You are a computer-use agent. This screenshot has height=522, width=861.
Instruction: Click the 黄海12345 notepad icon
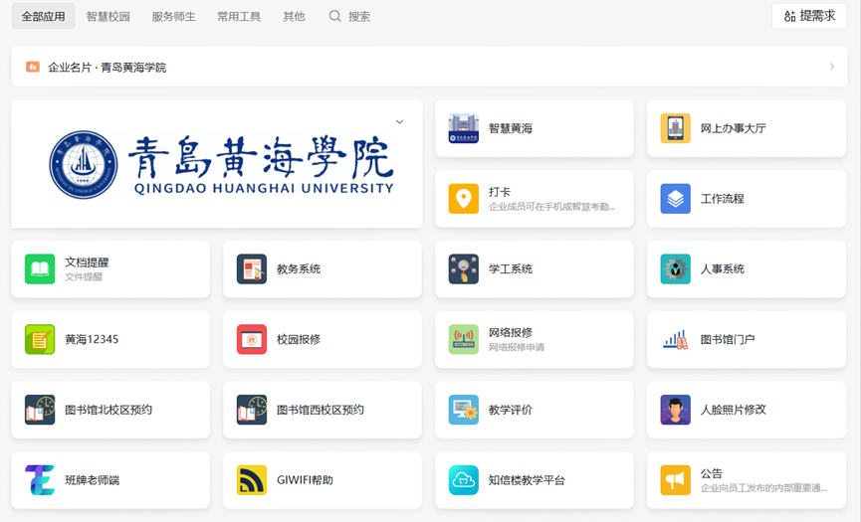coord(40,339)
